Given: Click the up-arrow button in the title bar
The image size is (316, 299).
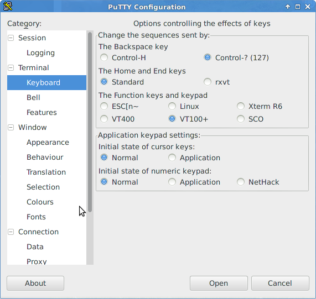Looking at the screenshot, I should tap(288, 7).
